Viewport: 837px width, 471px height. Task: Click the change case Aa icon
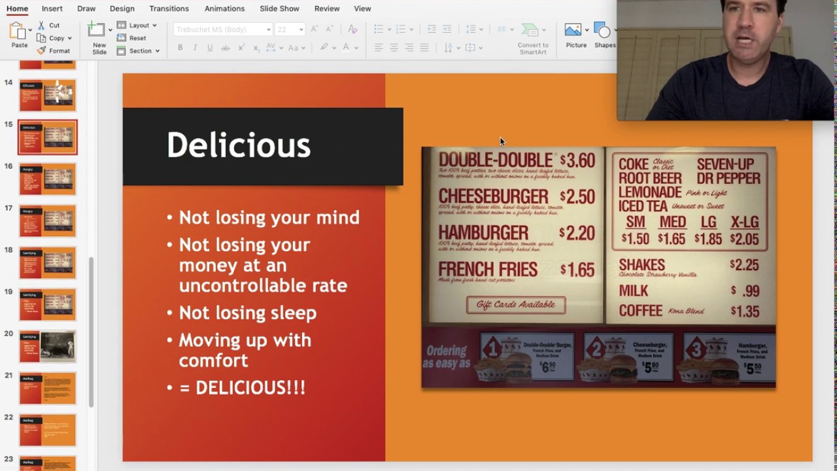pyautogui.click(x=294, y=48)
